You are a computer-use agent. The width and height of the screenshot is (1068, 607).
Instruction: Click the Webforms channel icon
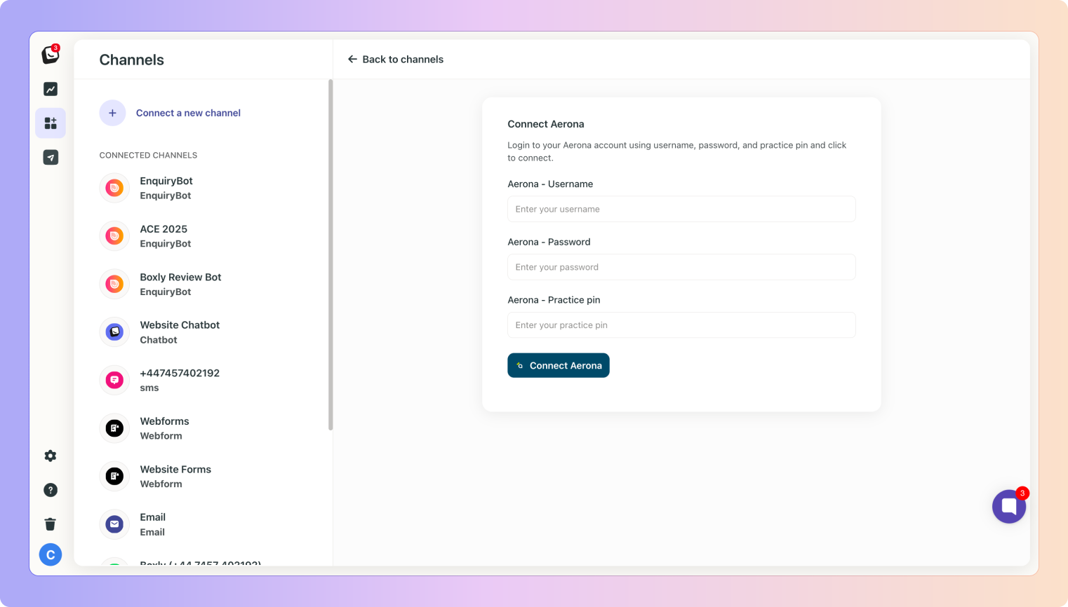(x=114, y=428)
